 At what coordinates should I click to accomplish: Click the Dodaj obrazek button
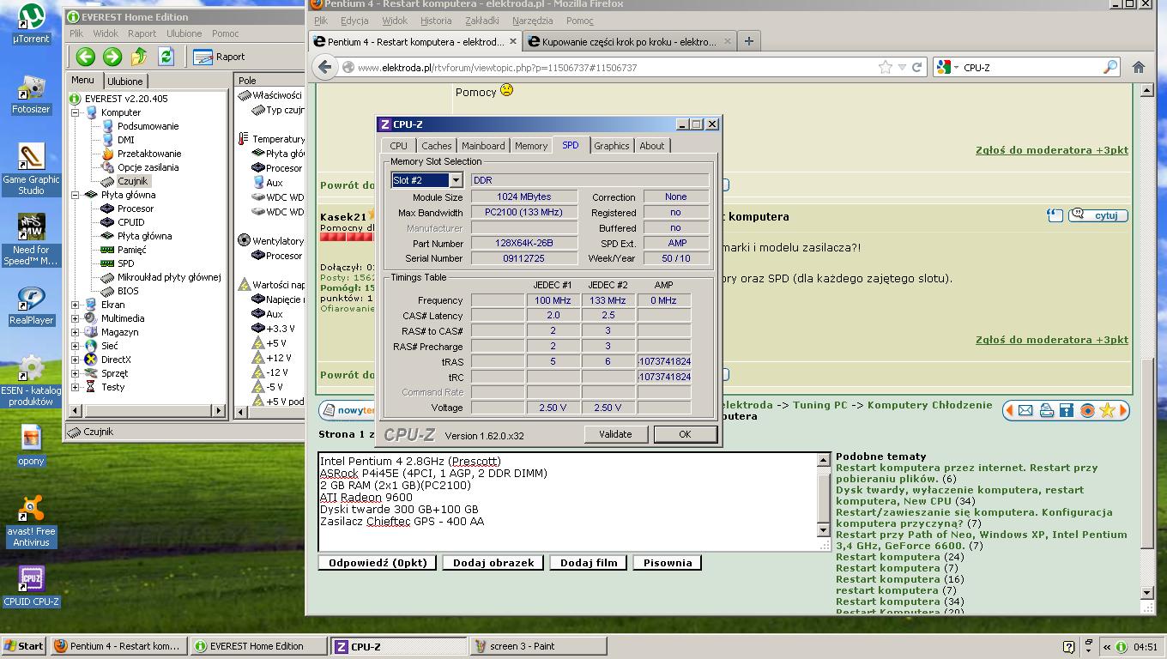tap(493, 563)
